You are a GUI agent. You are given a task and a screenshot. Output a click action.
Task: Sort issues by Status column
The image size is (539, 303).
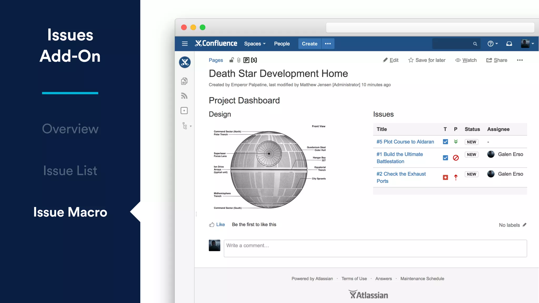[472, 129]
